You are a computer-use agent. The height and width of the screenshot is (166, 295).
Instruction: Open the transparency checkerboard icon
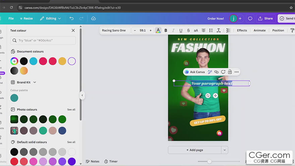click(228, 31)
